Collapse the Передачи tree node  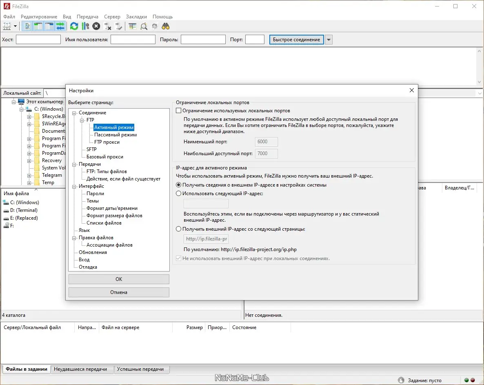tap(74, 165)
